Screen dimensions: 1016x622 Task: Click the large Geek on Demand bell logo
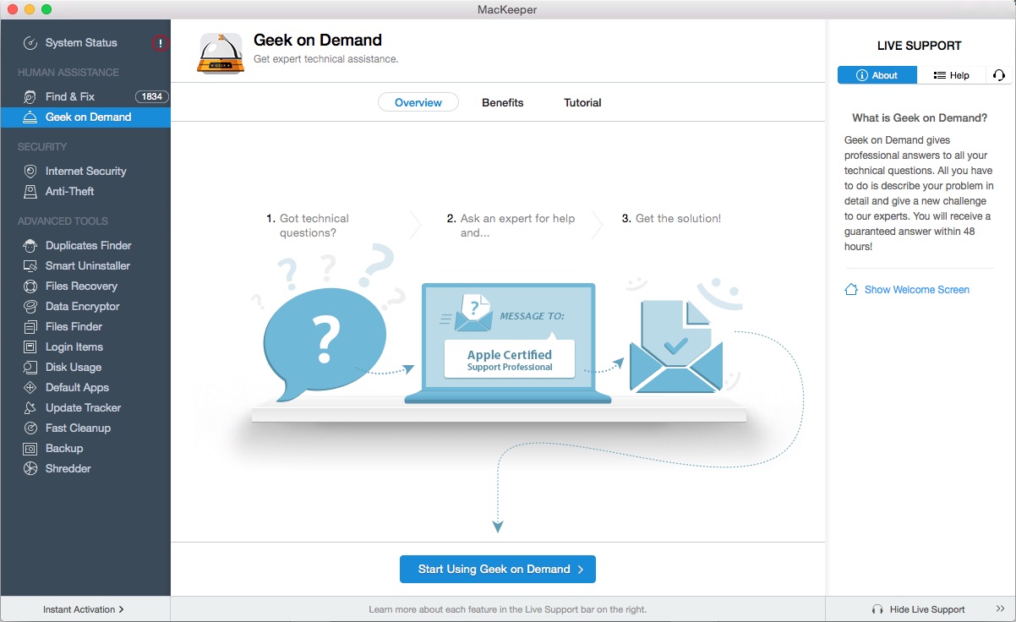pyautogui.click(x=221, y=53)
